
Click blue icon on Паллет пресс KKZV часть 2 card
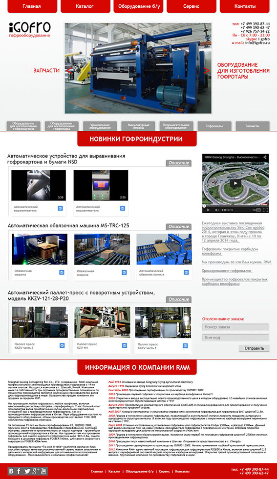tap(62, 345)
